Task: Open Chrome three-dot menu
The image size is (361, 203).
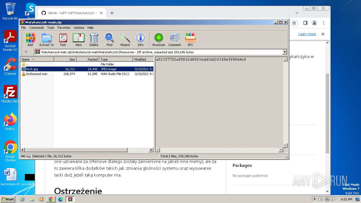Action: coord(323,23)
